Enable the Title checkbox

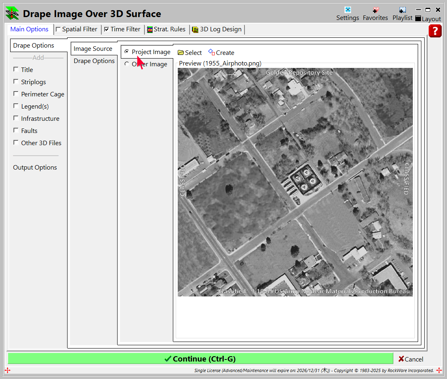(x=16, y=70)
